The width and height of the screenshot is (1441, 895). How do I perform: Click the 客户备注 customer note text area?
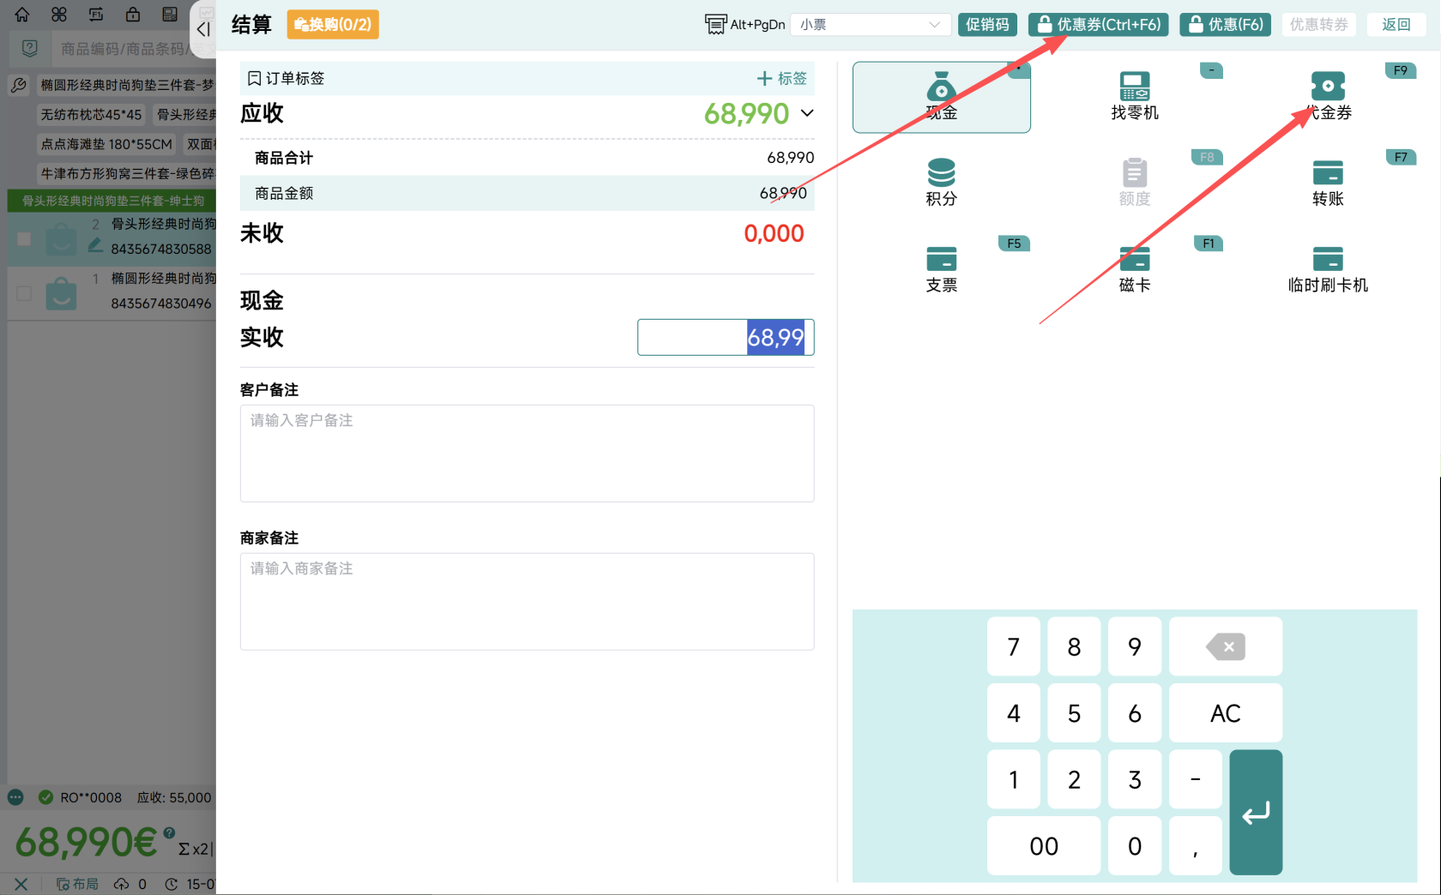527,454
